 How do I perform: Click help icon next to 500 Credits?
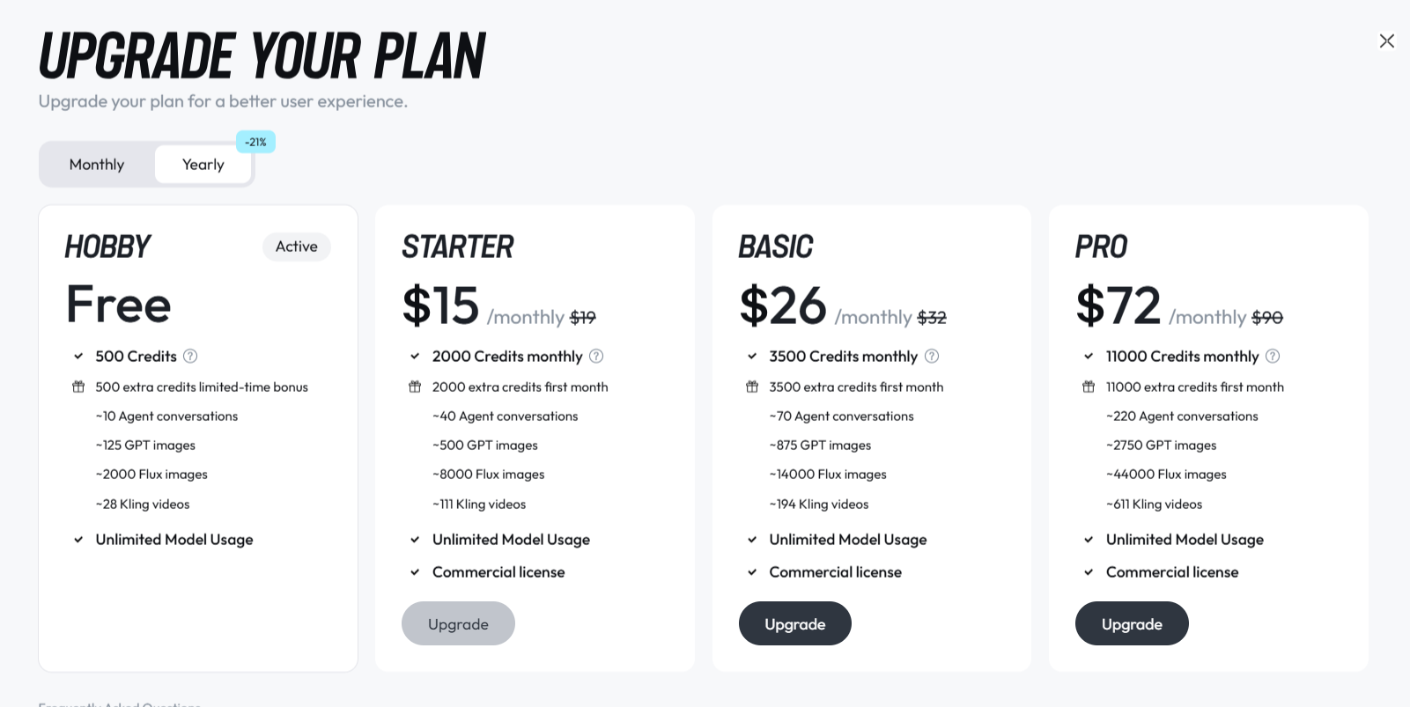point(190,357)
